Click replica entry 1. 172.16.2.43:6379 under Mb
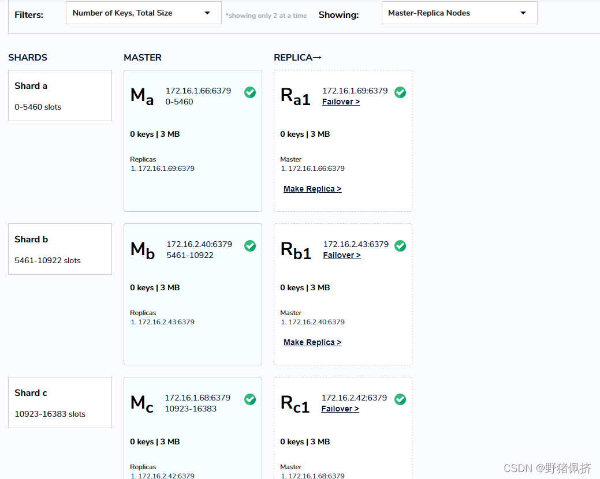 click(162, 322)
